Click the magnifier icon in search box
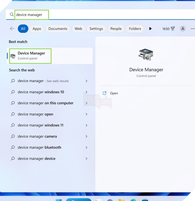The image size is (195, 201). pyautogui.click(x=12, y=15)
